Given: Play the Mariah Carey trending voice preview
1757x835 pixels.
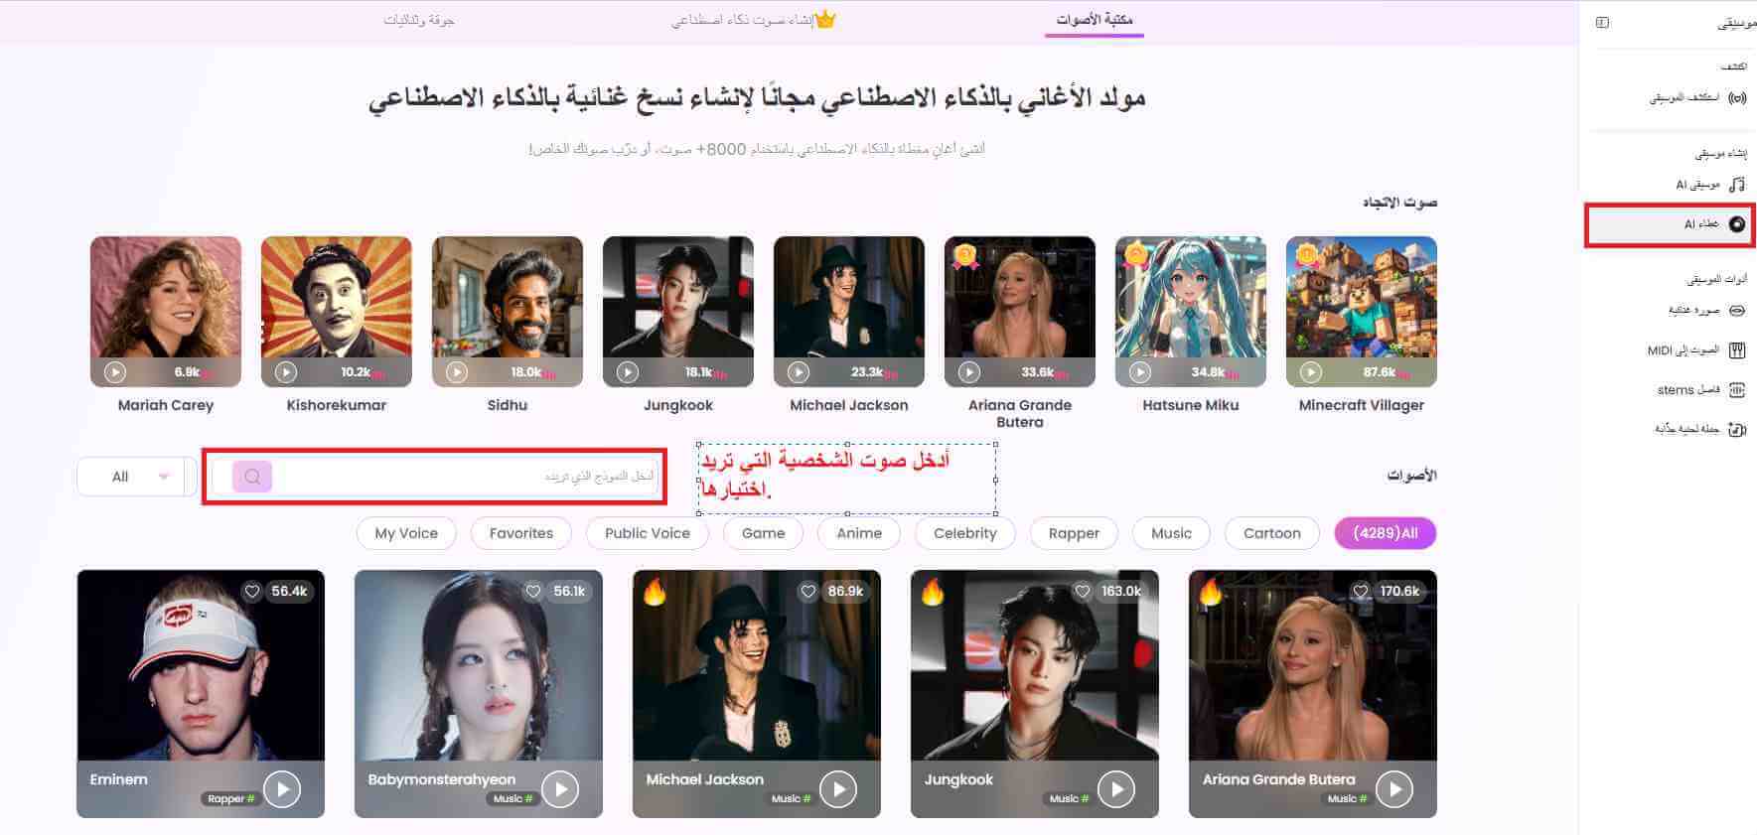Looking at the screenshot, I should [115, 372].
